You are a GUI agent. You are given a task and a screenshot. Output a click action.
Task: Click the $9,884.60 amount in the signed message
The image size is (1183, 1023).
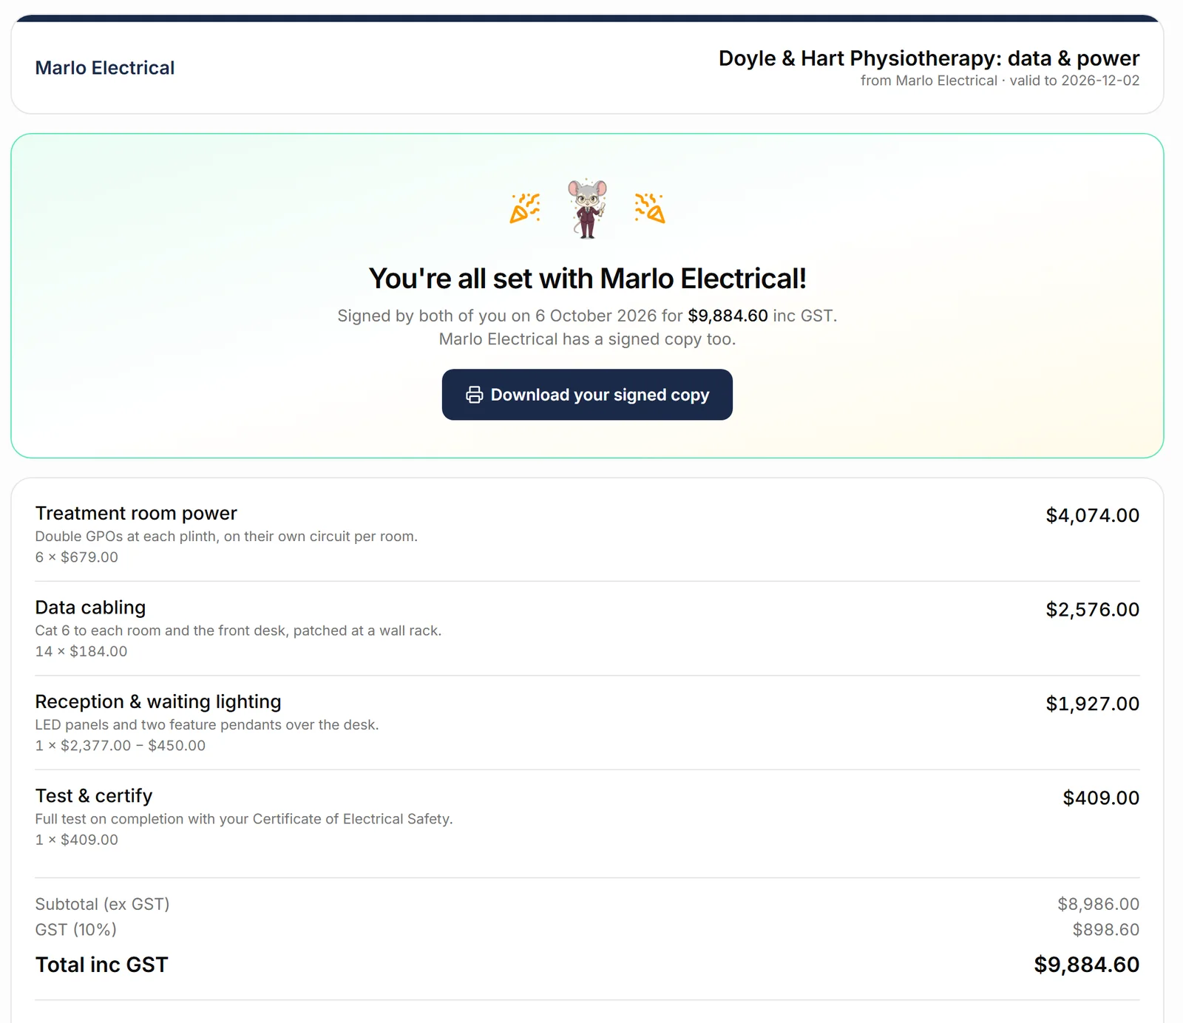pos(728,316)
